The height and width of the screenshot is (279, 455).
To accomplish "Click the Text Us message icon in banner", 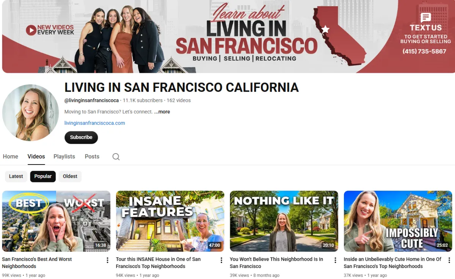I will coord(426,17).
